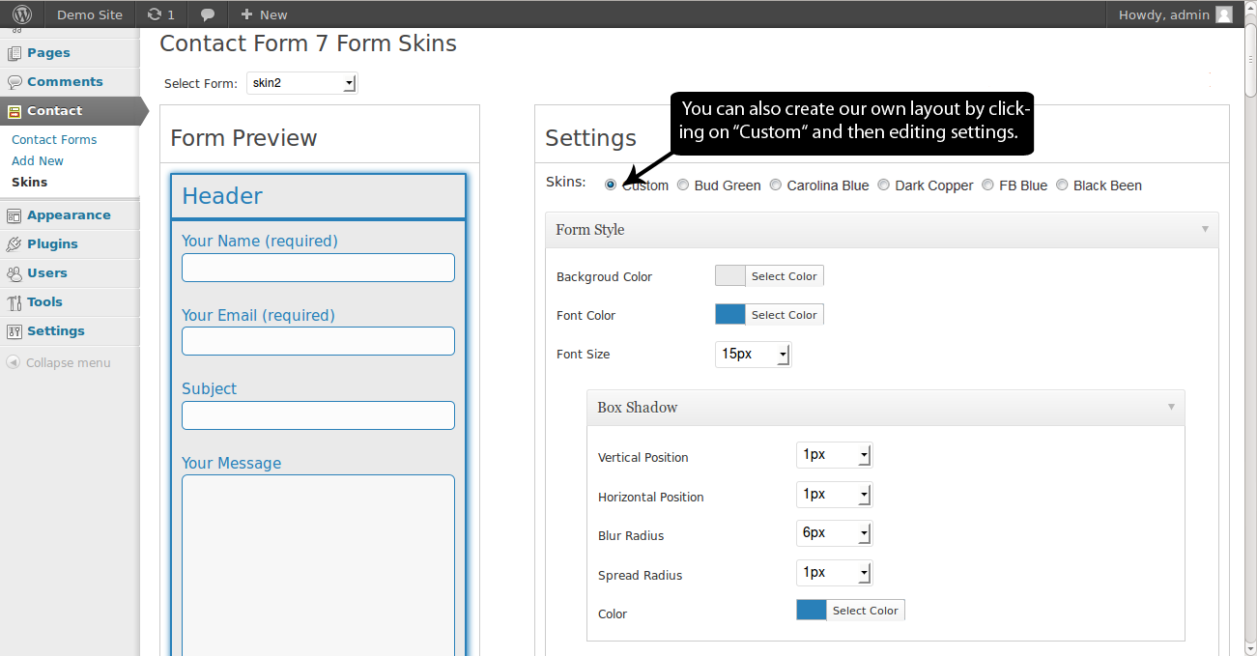Open the Vertical Position dropdown
Image resolution: width=1257 pixels, height=656 pixels.
pyautogui.click(x=834, y=455)
